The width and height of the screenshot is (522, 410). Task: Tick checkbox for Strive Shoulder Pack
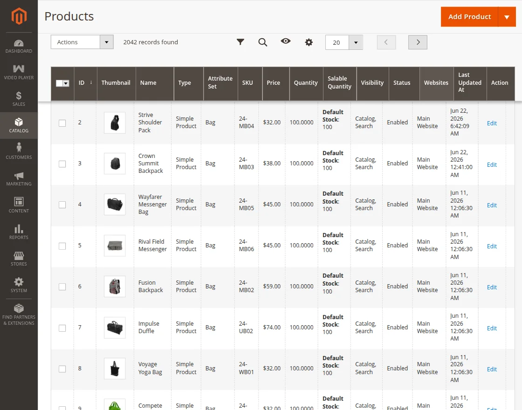pyautogui.click(x=62, y=123)
